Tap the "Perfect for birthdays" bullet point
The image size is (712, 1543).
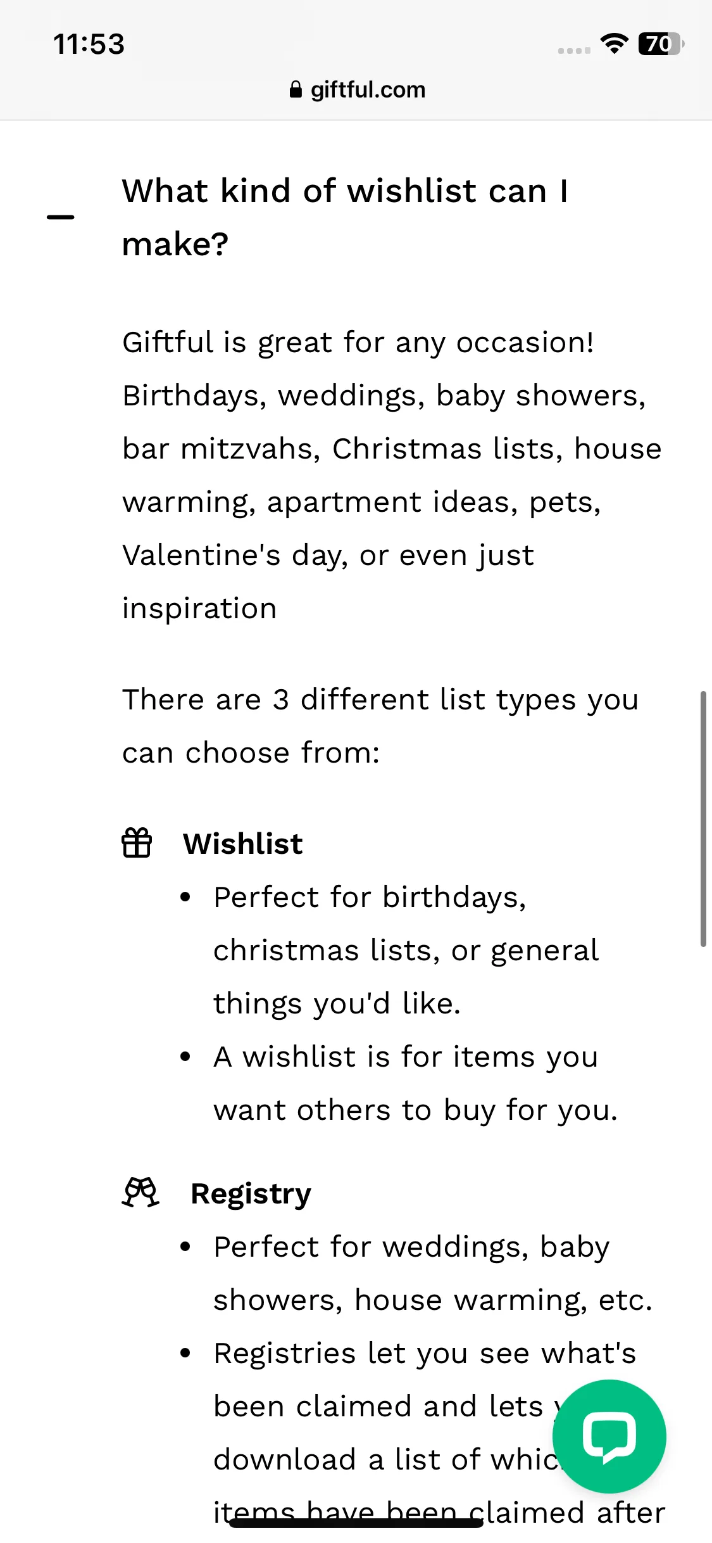pos(406,950)
